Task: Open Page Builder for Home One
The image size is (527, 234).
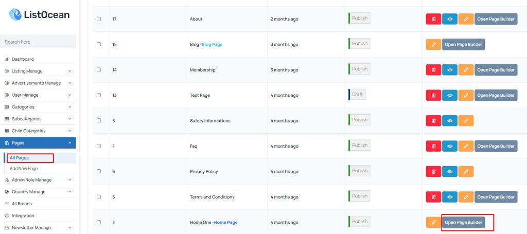Action: coord(464,222)
